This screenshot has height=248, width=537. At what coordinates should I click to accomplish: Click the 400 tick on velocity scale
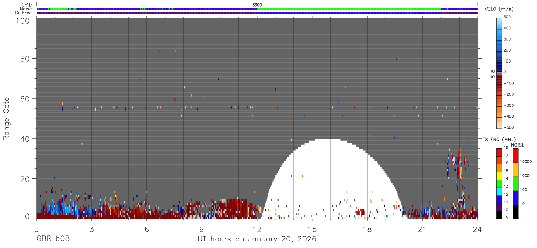pyautogui.click(x=508, y=28)
